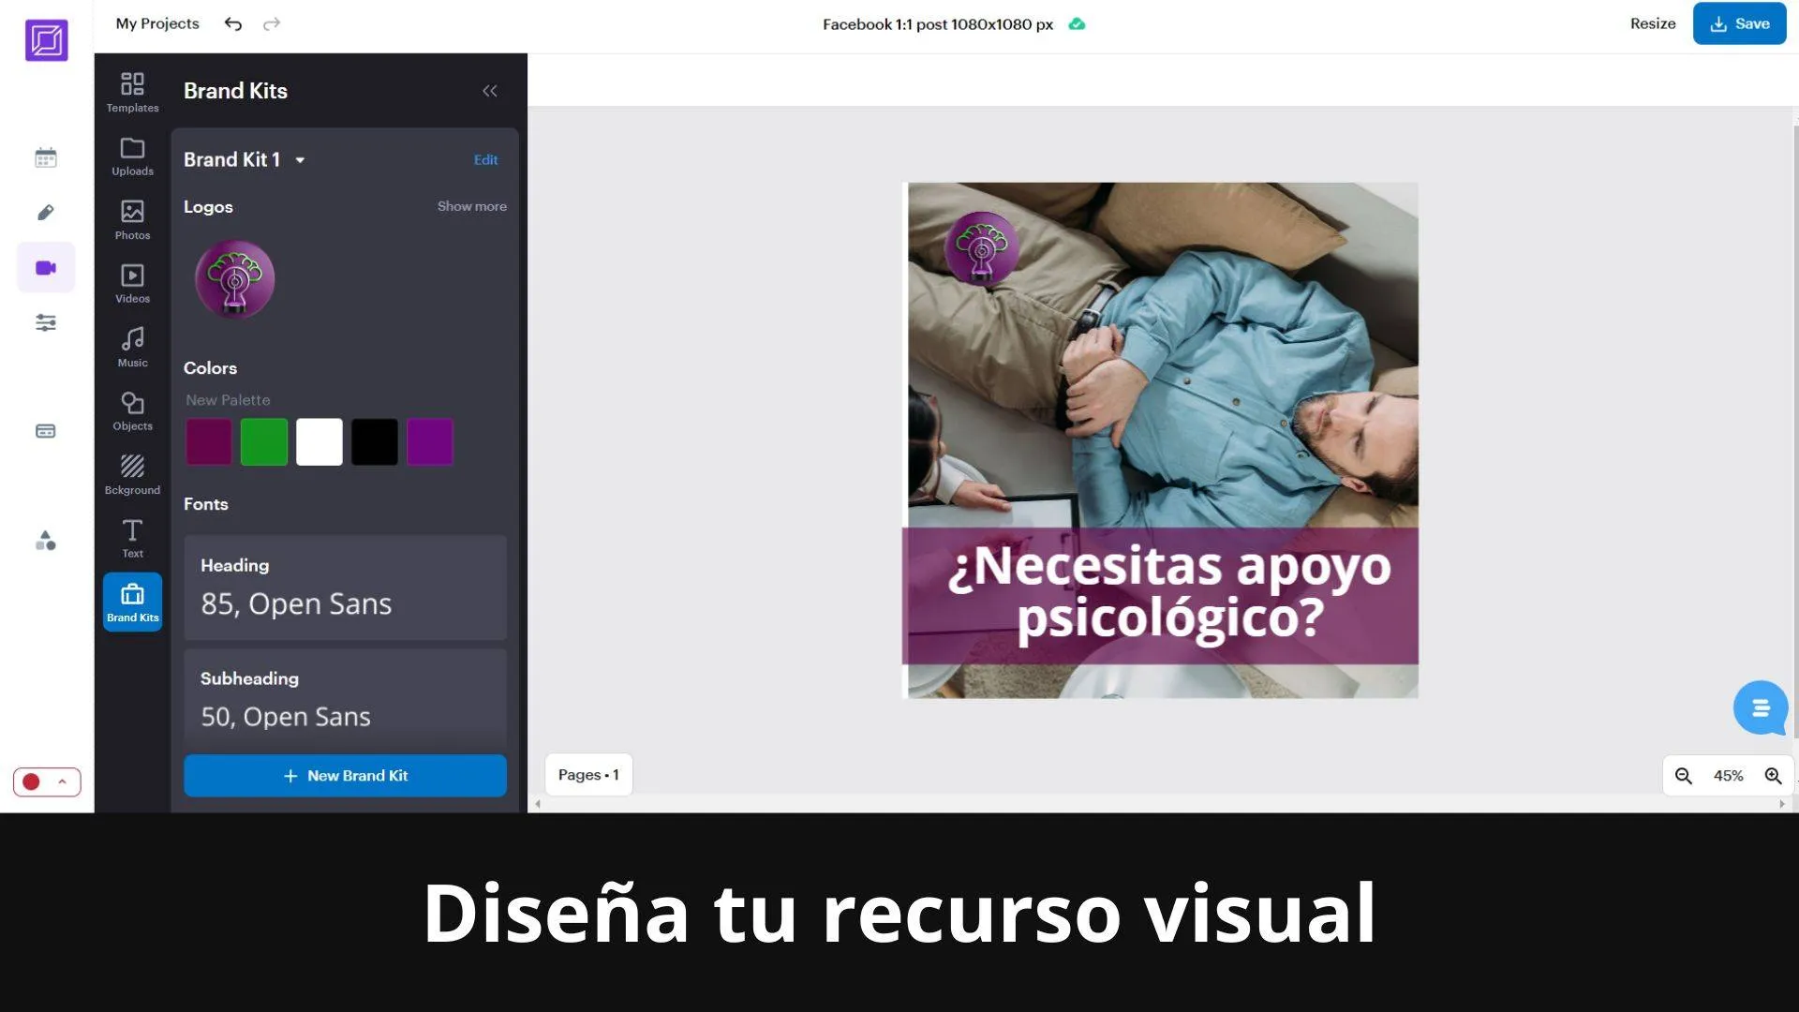Expand the New Palette color options
1799x1012 pixels.
click(x=228, y=399)
